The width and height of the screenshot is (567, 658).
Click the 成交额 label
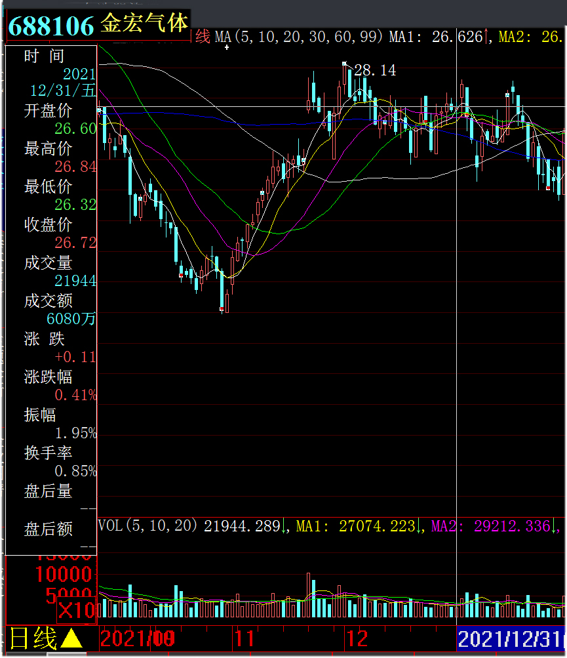(x=48, y=300)
